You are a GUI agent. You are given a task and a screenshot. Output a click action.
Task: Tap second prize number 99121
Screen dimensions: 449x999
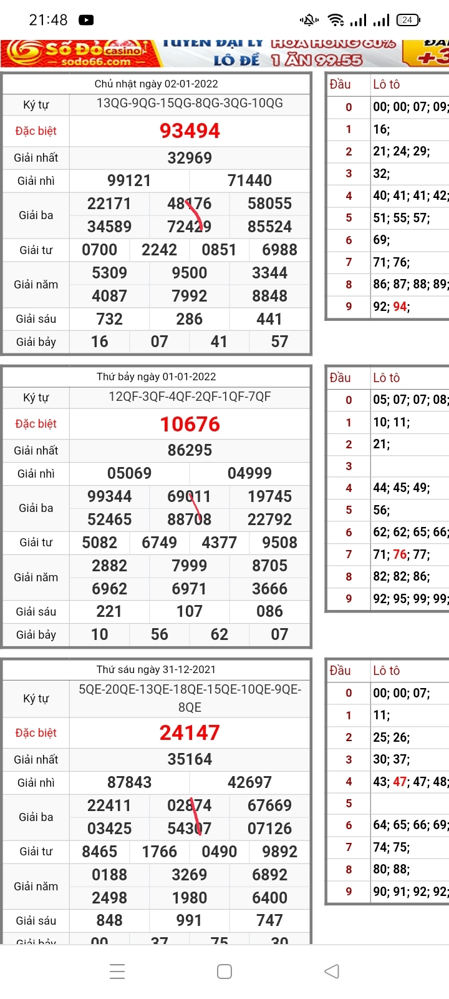coord(129,180)
